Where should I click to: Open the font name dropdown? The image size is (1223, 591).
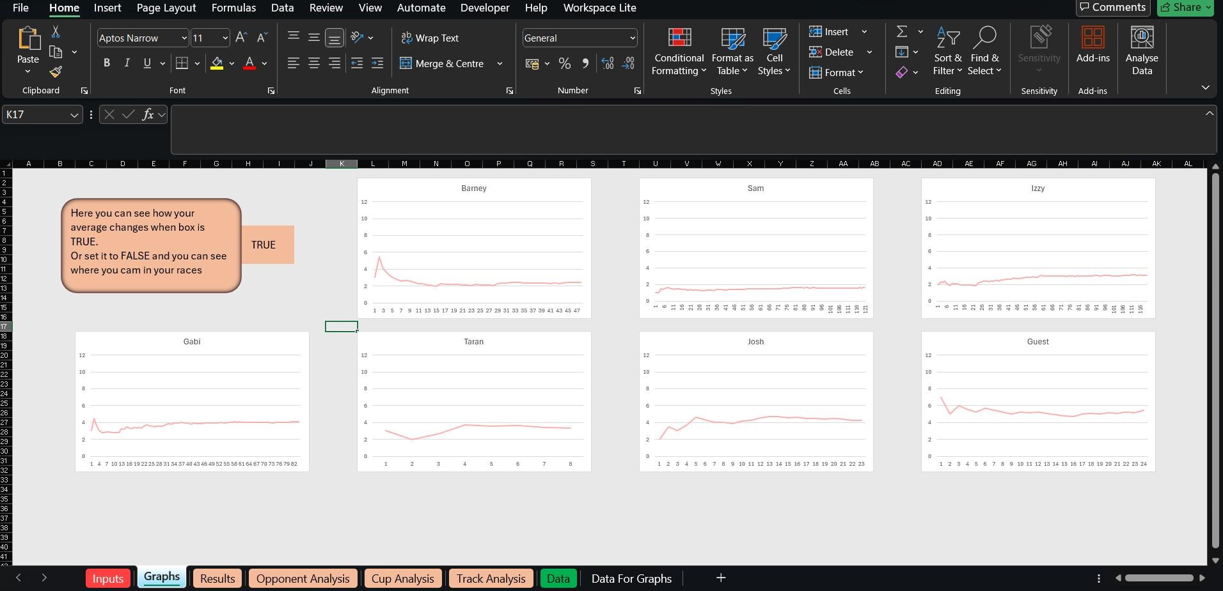pyautogui.click(x=182, y=38)
